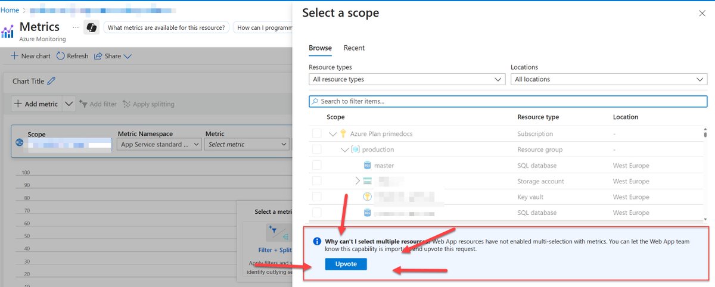Screen dimensions: 715x287
Task: Expand the Storage account row
Action: [357, 181]
